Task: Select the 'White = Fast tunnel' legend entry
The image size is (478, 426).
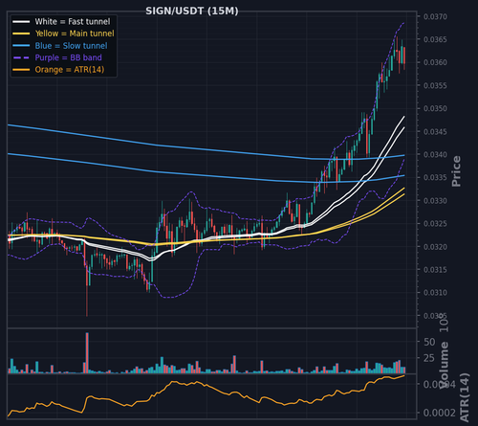Action: tap(61, 22)
